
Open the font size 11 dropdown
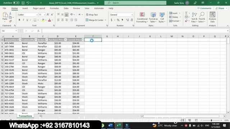[x=45, y=15]
